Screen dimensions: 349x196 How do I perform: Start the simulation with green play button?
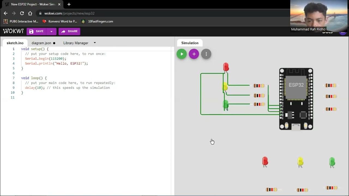[x=182, y=54]
